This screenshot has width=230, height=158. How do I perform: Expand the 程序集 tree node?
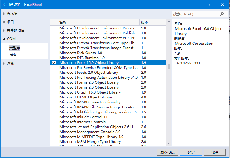(4, 14)
